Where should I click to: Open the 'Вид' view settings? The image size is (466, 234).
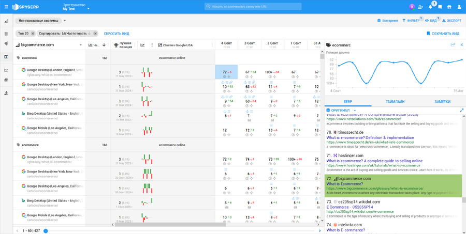[431, 21]
